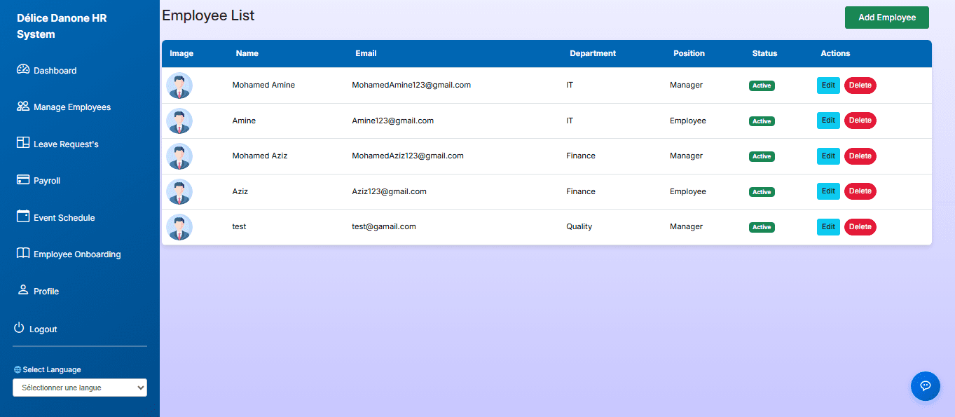This screenshot has height=417, width=955.
Task: Click Mohamed Amine's avatar image
Action: click(x=179, y=86)
